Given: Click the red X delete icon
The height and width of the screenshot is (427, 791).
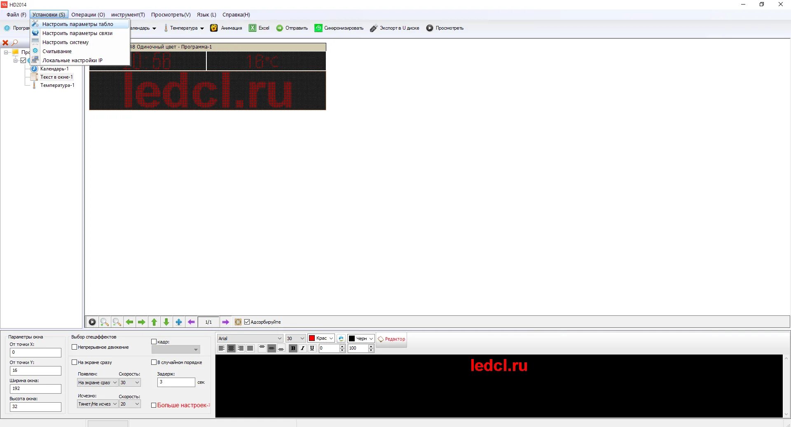Looking at the screenshot, I should point(5,43).
